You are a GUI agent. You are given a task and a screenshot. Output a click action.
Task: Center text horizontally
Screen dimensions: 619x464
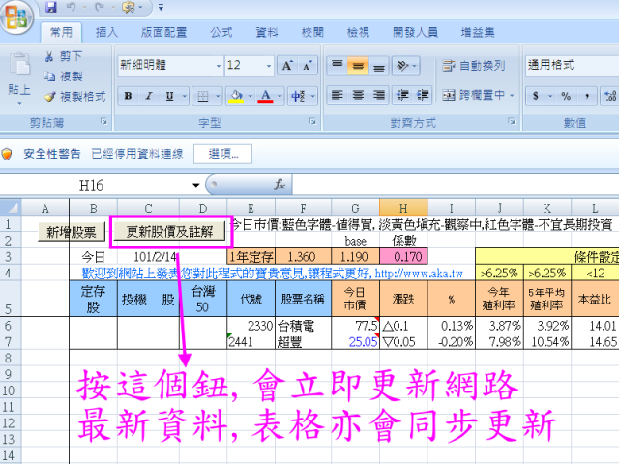tap(358, 95)
